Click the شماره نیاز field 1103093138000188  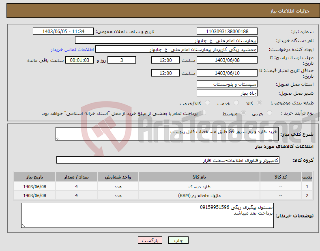coord(227,32)
